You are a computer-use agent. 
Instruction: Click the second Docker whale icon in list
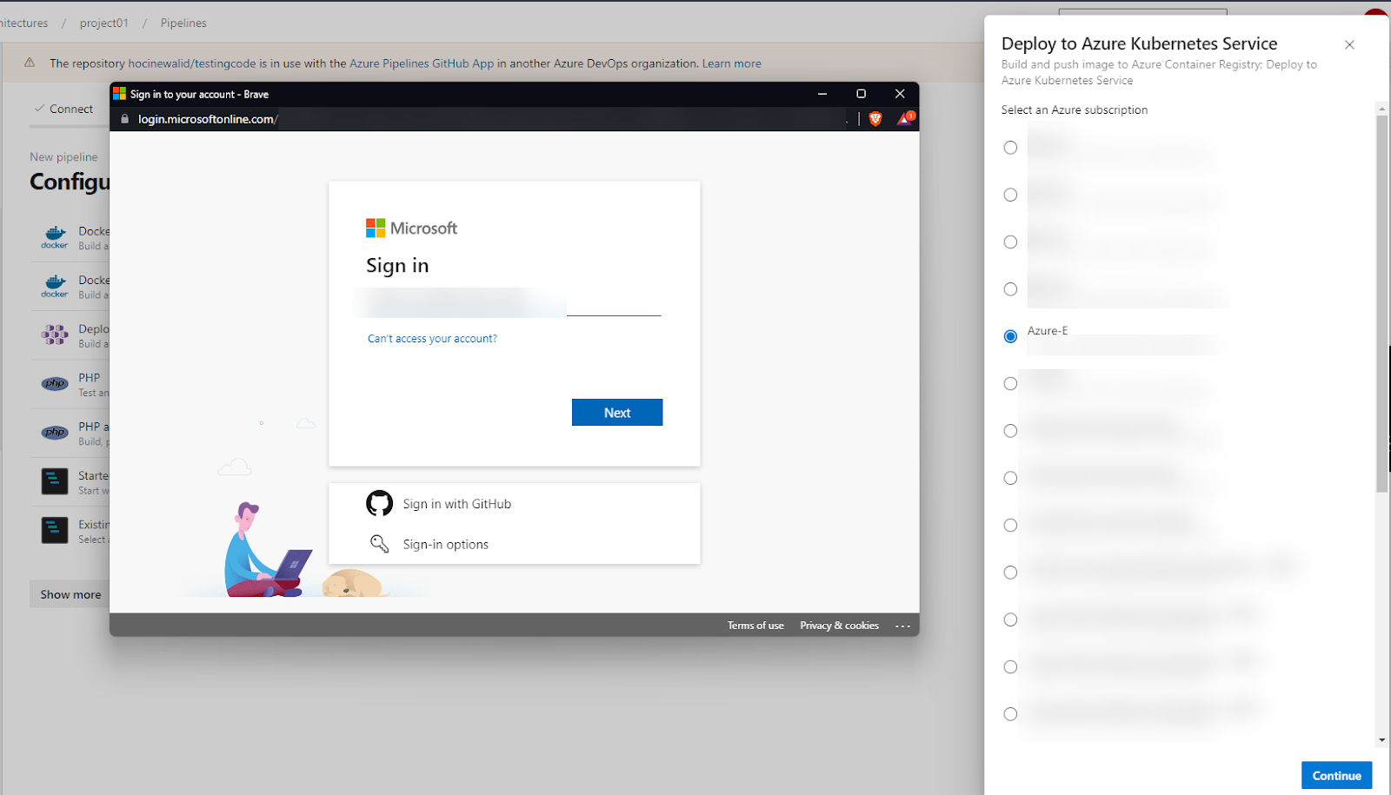tap(55, 286)
